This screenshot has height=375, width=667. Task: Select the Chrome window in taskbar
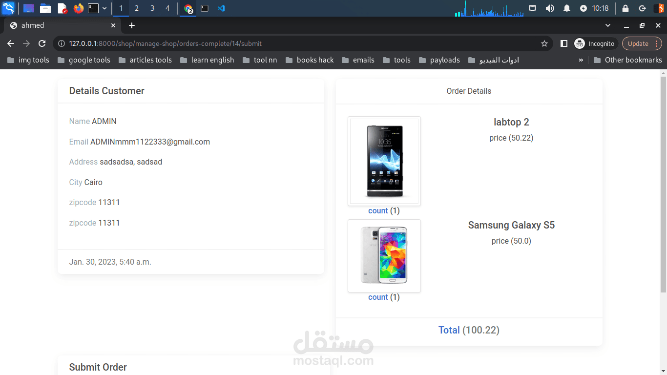pyautogui.click(x=188, y=8)
